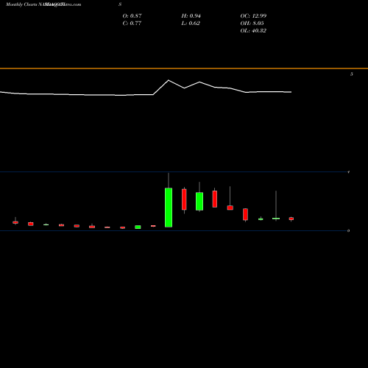Click the OL: 40.32 percentage reading
This screenshot has height=368, width=368.
tap(253, 31)
